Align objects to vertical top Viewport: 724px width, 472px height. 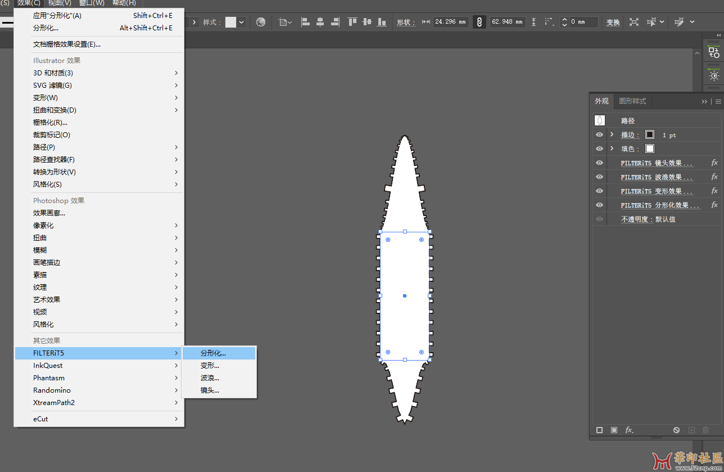click(352, 22)
